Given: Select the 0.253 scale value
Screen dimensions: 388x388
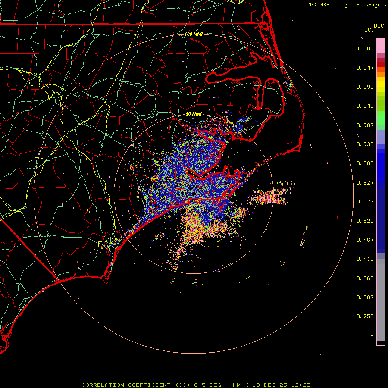Looking at the screenshot, I should pyautogui.click(x=365, y=316).
